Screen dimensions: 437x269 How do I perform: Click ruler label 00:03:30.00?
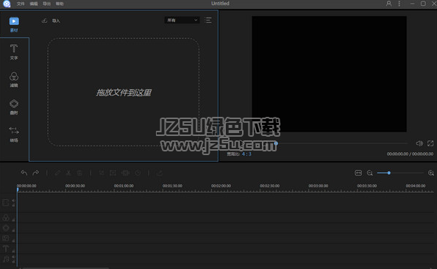pyautogui.click(x=367, y=186)
